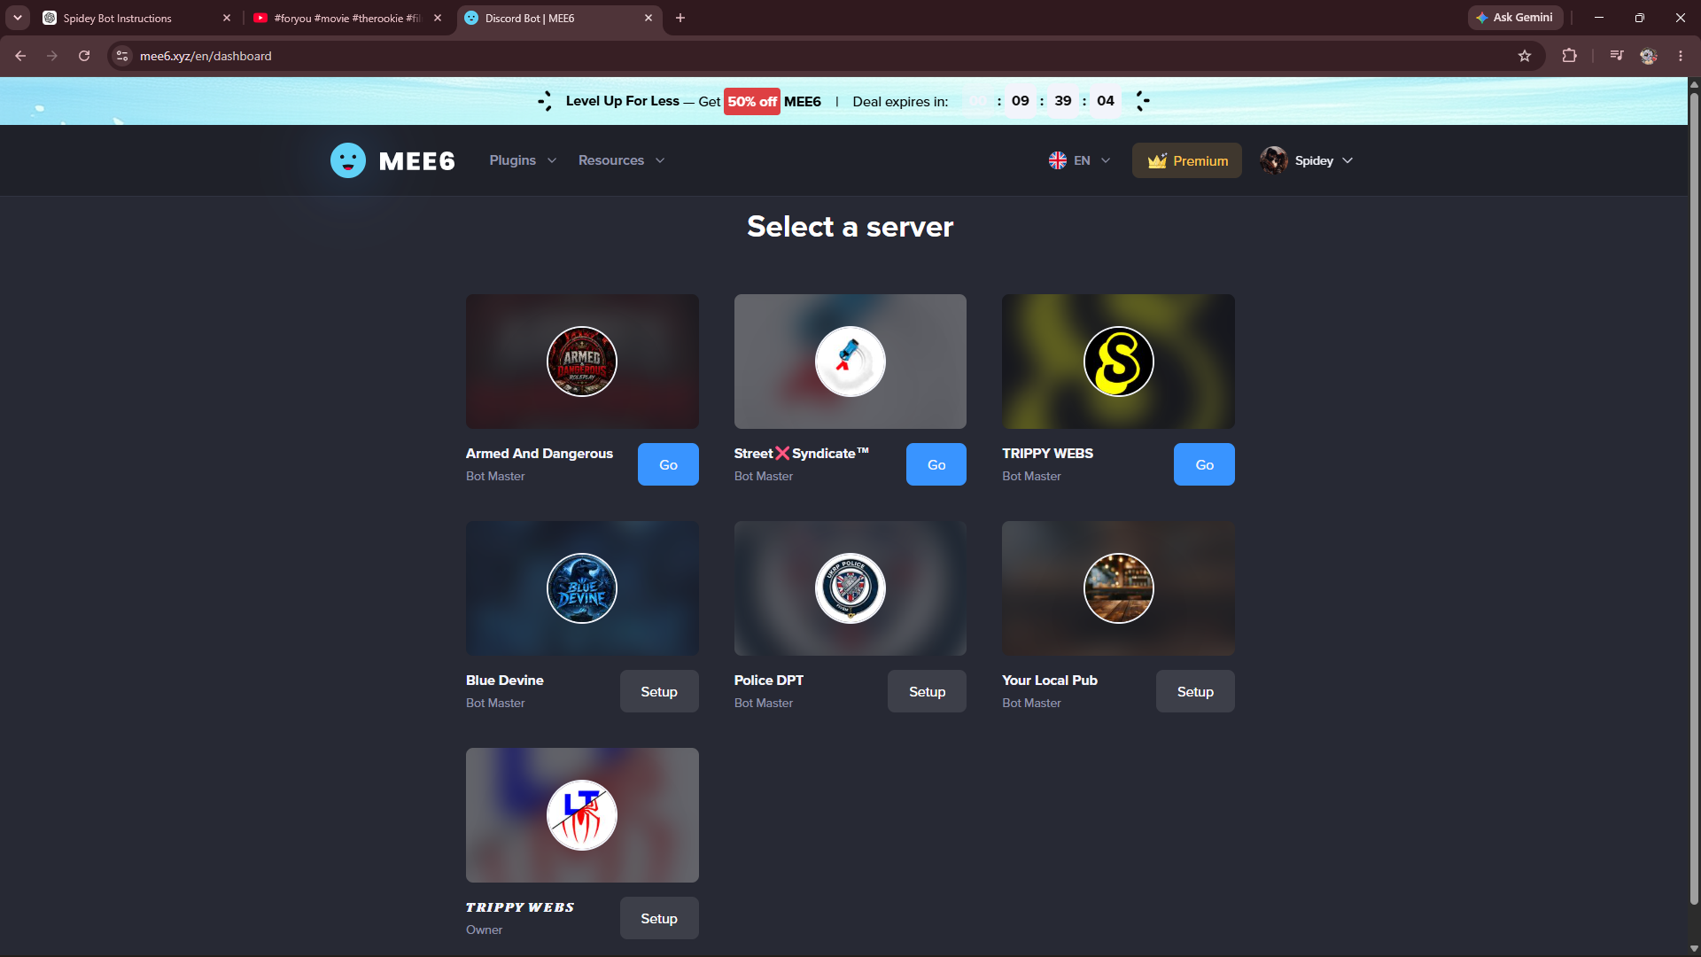Set up MEE6 for Your Local Pub
1701x957 pixels.
click(1195, 691)
